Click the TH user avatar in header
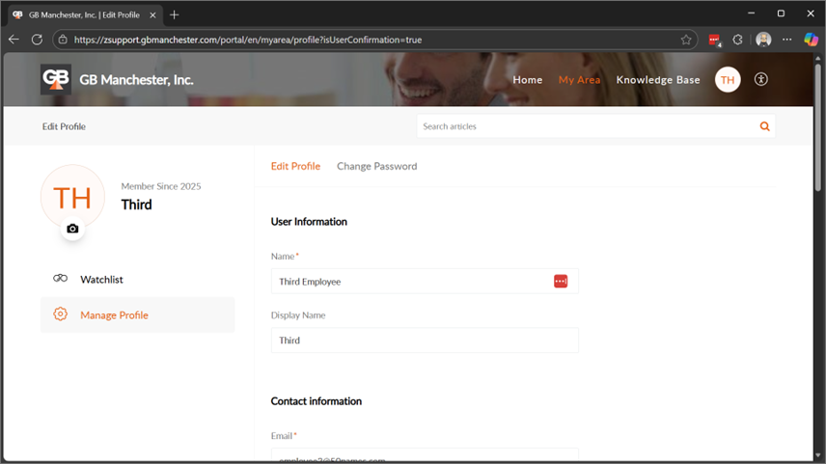The image size is (826, 464). pyautogui.click(x=728, y=80)
